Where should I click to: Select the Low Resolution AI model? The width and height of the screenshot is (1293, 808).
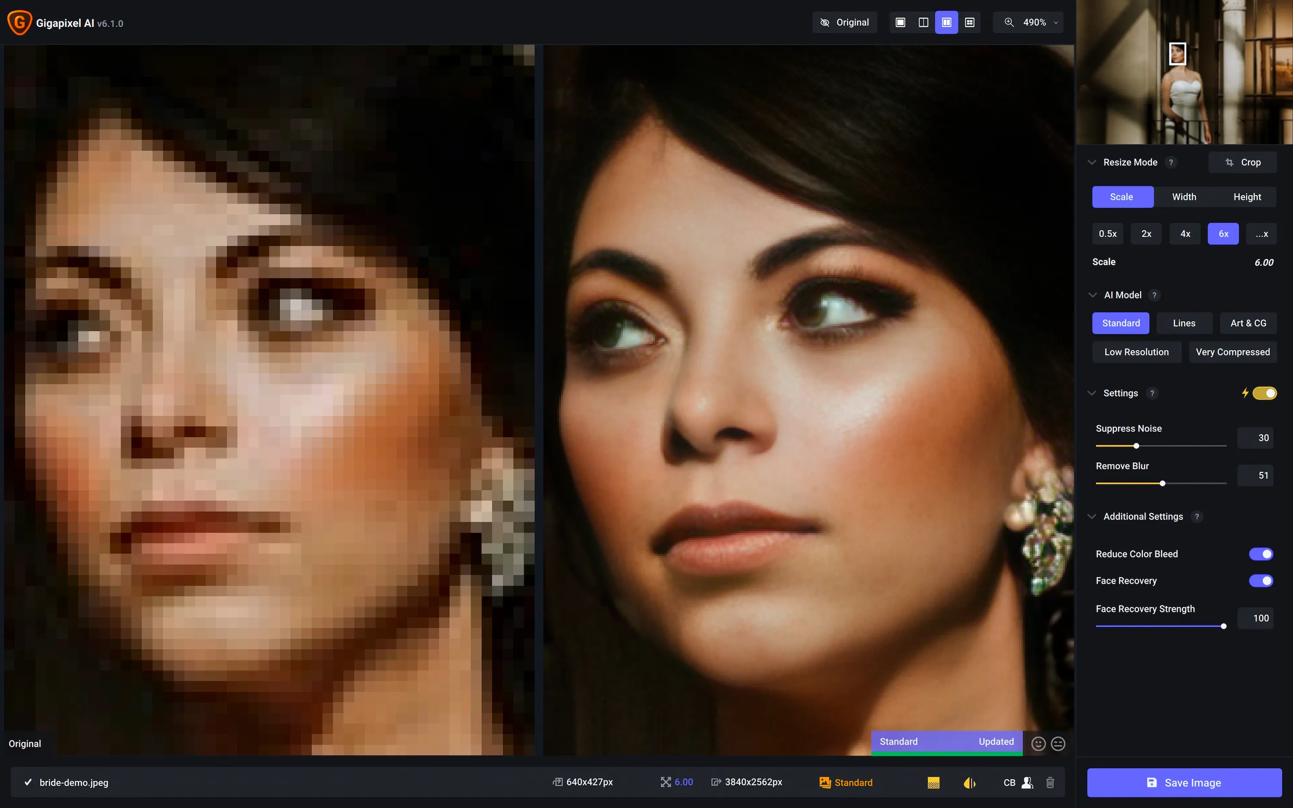click(x=1137, y=352)
